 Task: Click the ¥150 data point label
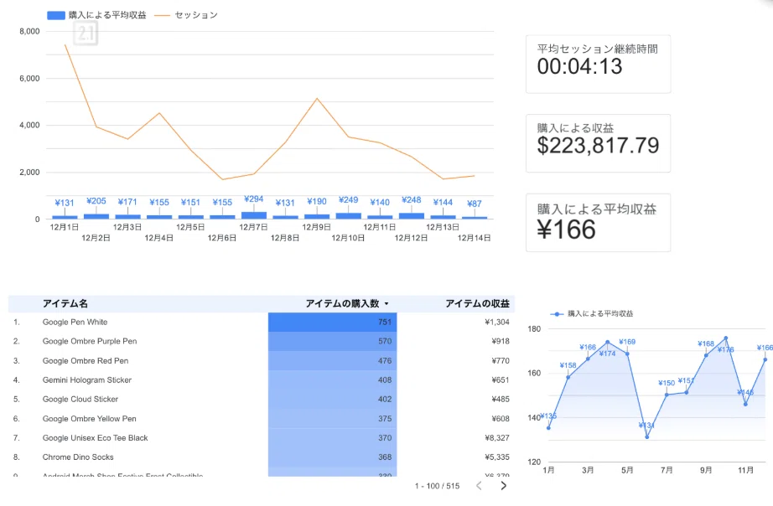click(667, 383)
